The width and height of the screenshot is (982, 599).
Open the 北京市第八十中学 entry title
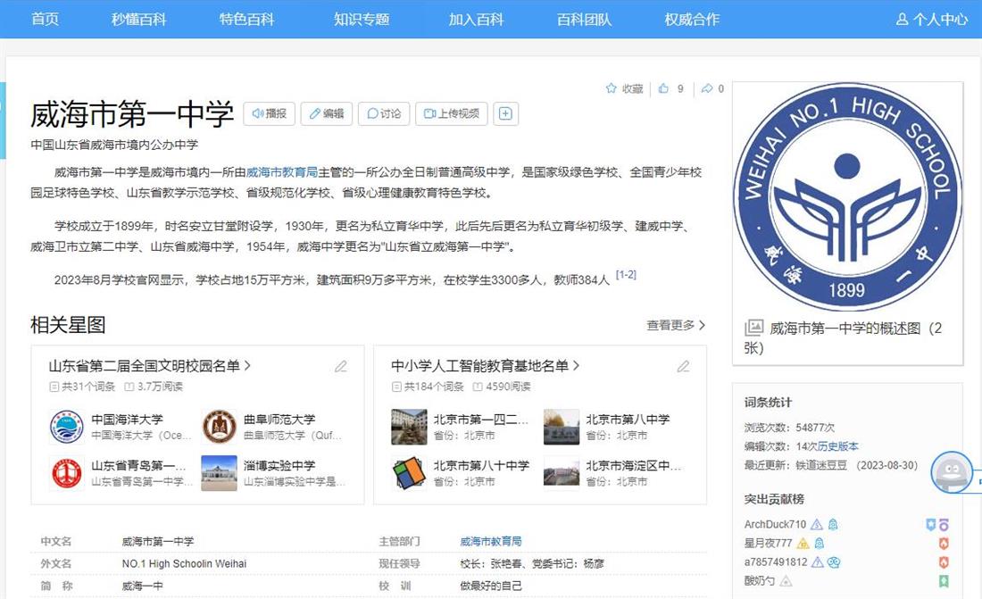coord(481,465)
